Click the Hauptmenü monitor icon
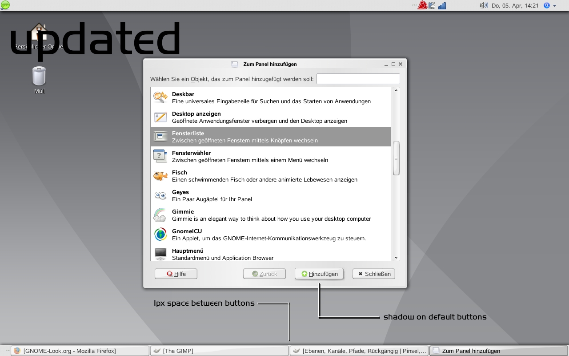The width and height of the screenshot is (569, 356). point(160,254)
